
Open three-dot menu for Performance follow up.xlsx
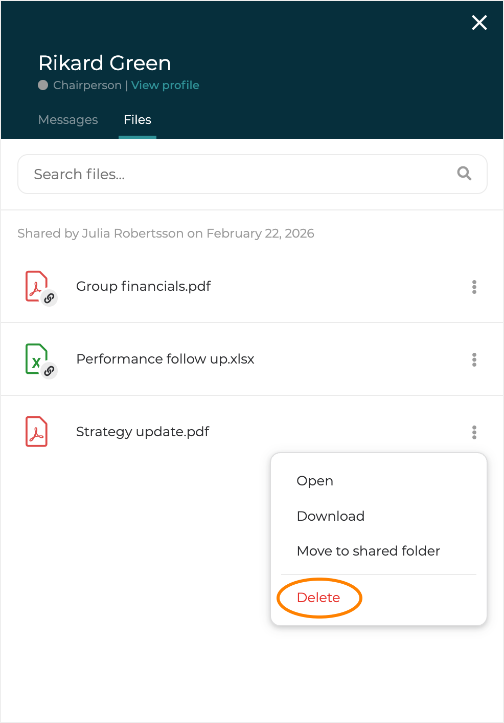474,359
